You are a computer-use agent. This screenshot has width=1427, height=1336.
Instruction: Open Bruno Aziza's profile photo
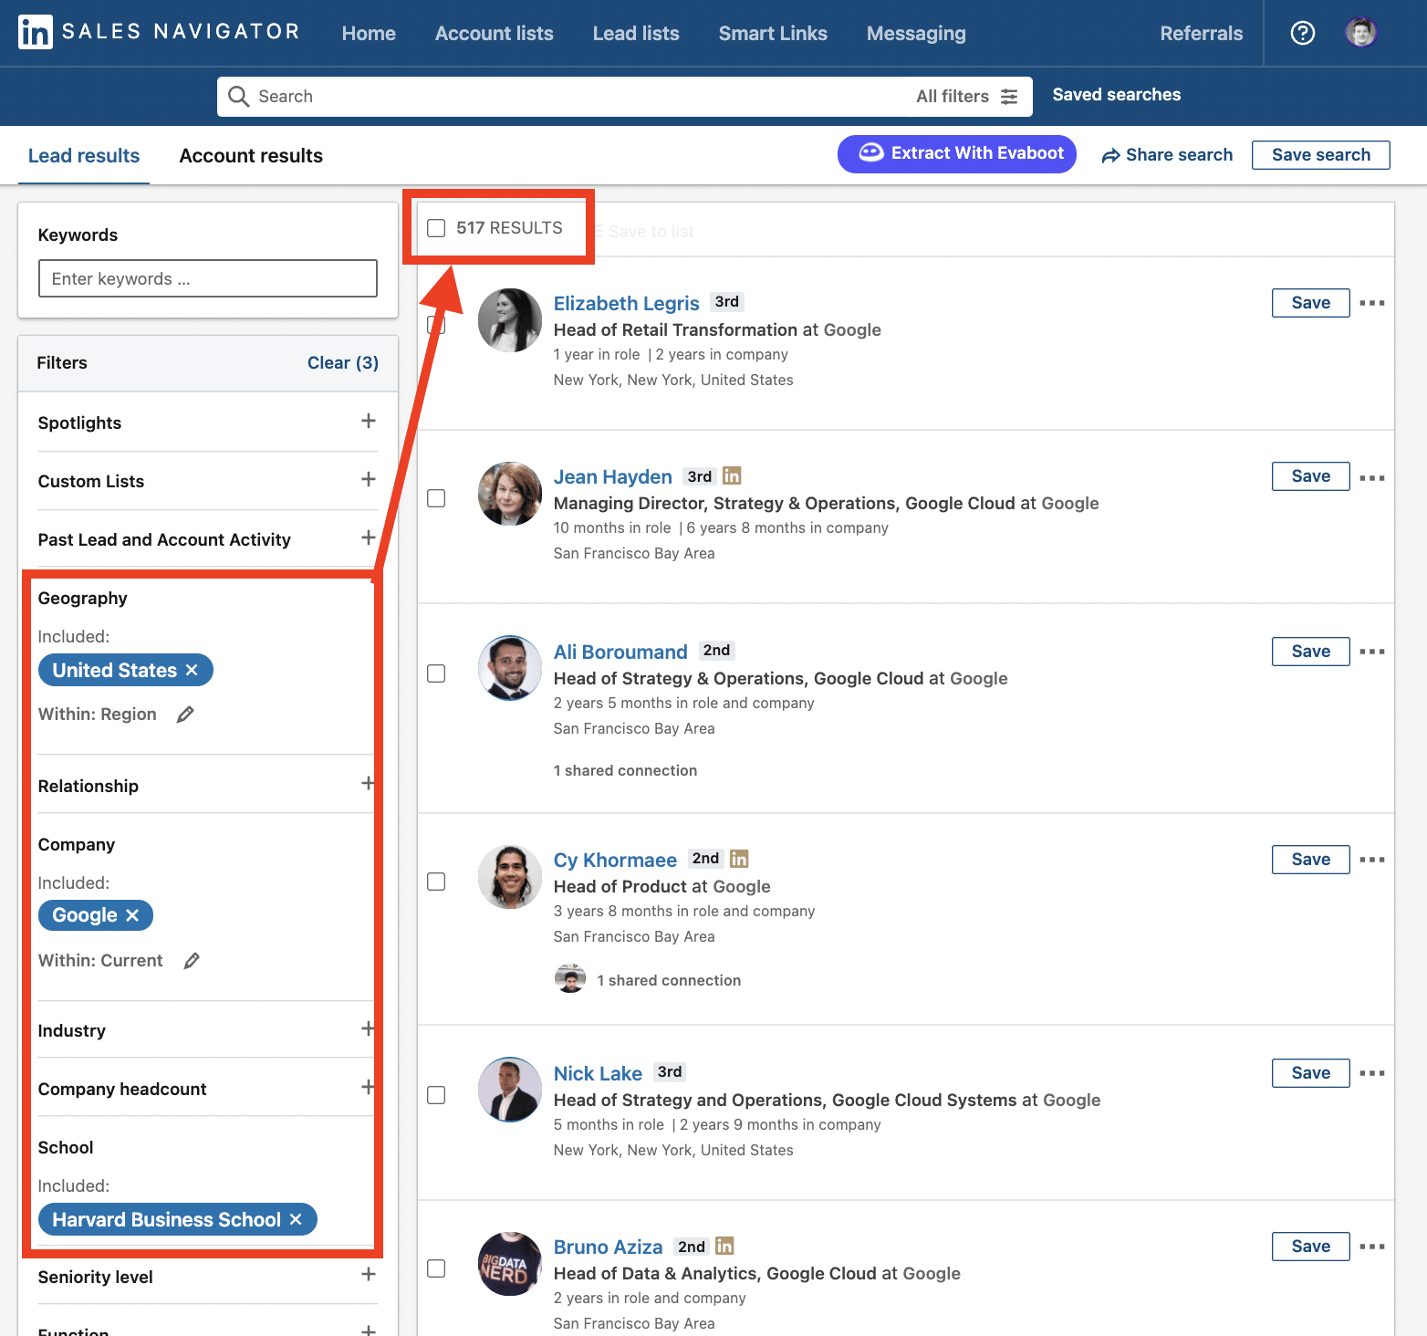510,1264
